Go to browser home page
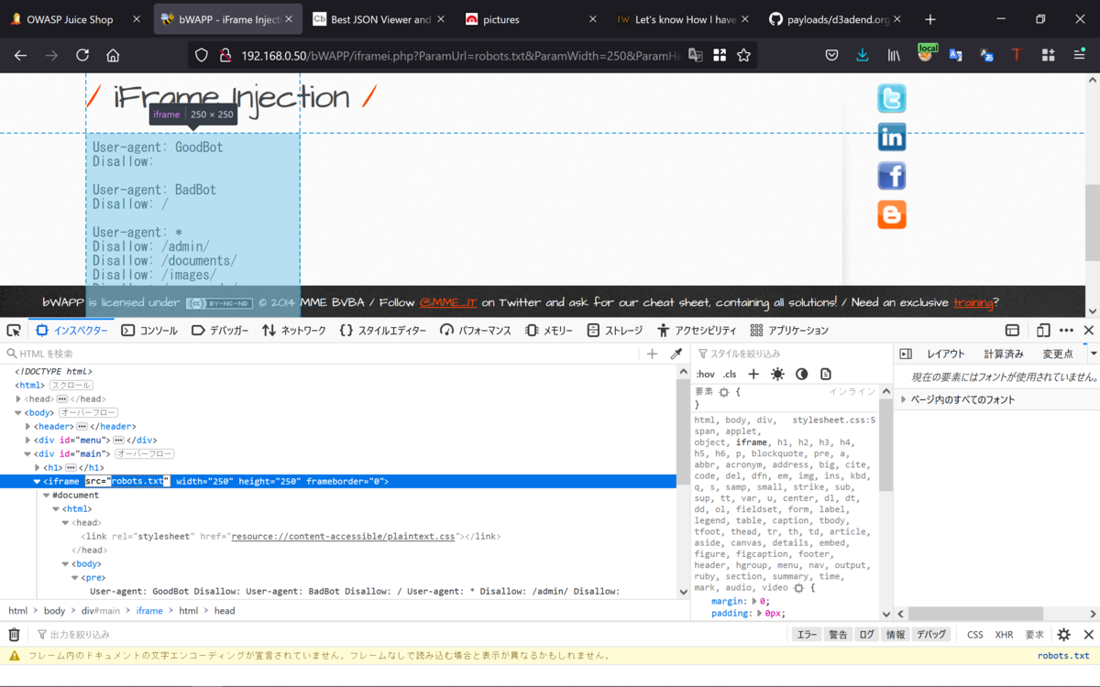The height and width of the screenshot is (687, 1100). point(113,55)
